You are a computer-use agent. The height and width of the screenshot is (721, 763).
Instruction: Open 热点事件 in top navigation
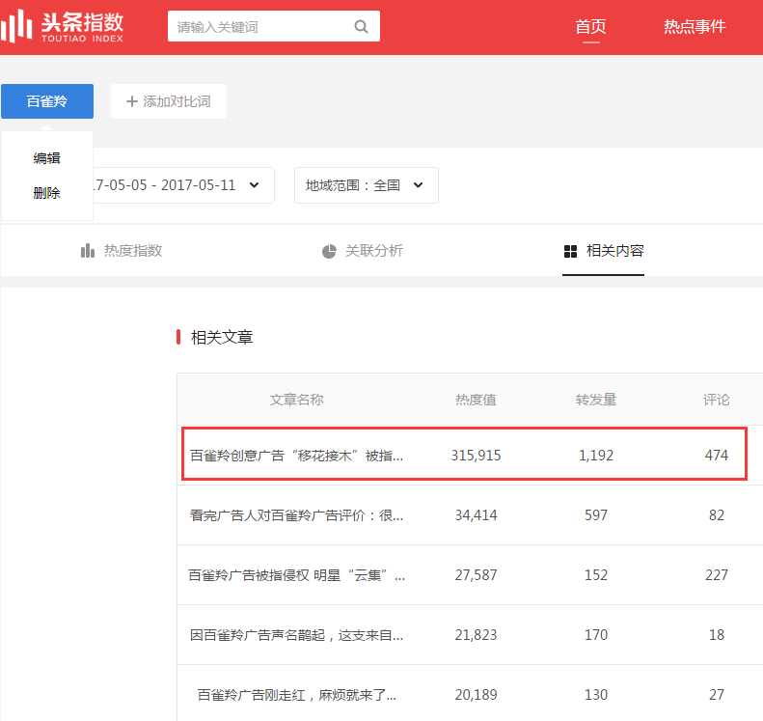pos(695,26)
